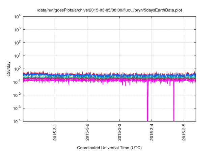Click the 2015-3-1 date tick label
The width and height of the screenshot is (216, 151).
55,132
